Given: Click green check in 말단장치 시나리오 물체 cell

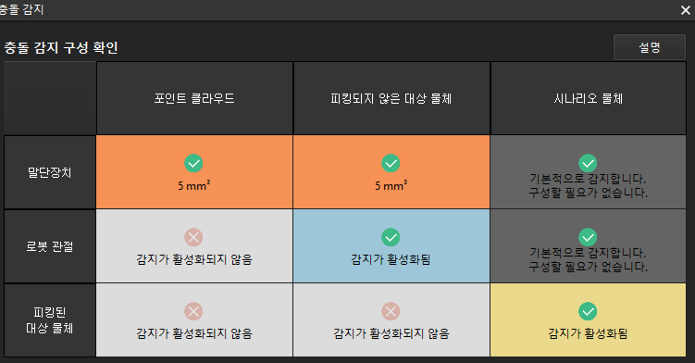Looking at the screenshot, I should coord(588,163).
